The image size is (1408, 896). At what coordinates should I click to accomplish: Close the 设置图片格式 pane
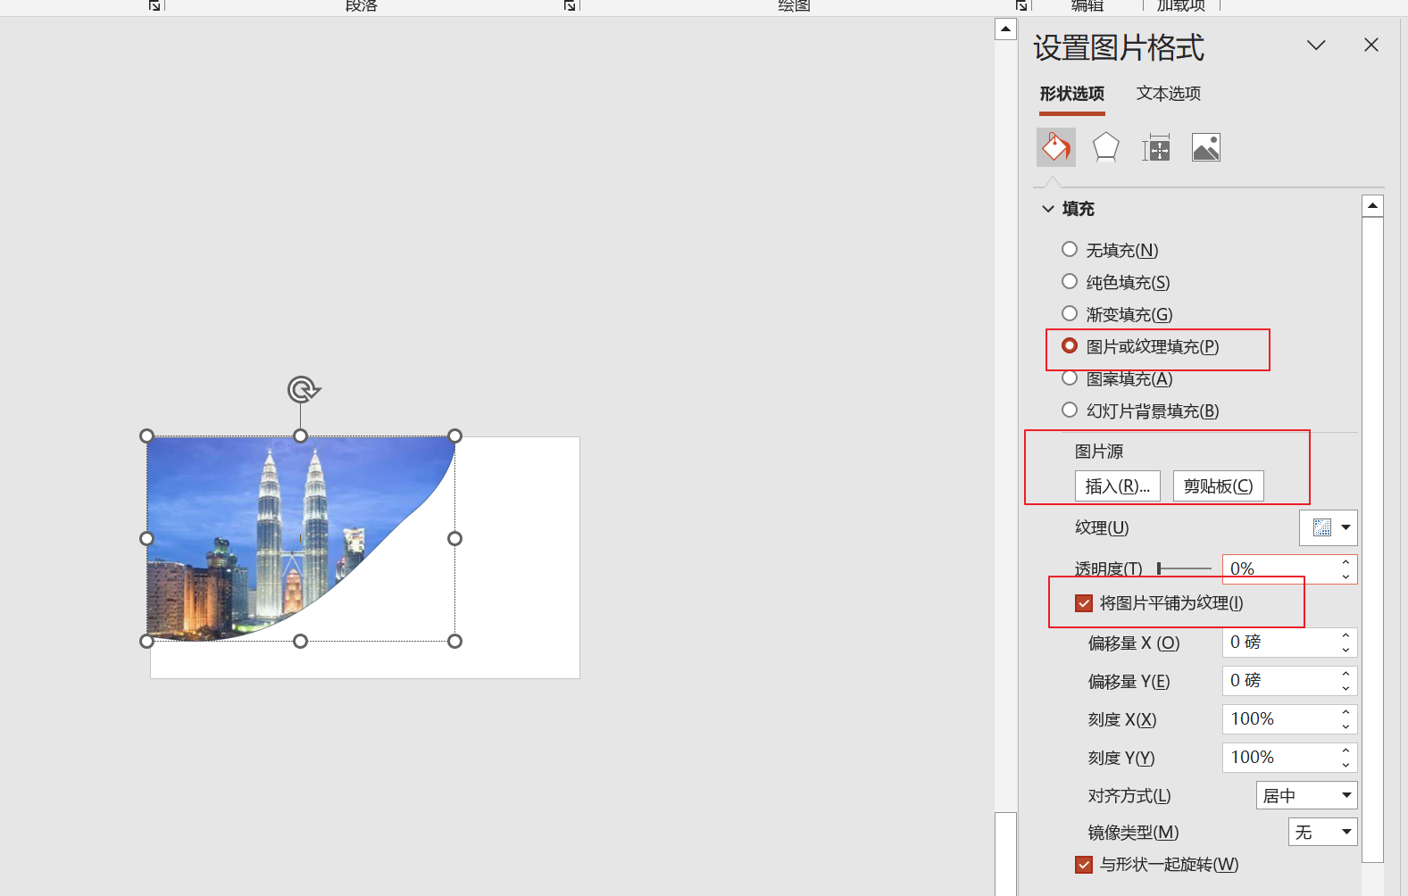tap(1371, 45)
